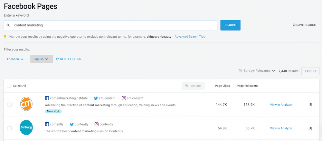The width and height of the screenshot is (322, 141).
Task: Click the lightbulb tip icon
Action: pos(5,37)
